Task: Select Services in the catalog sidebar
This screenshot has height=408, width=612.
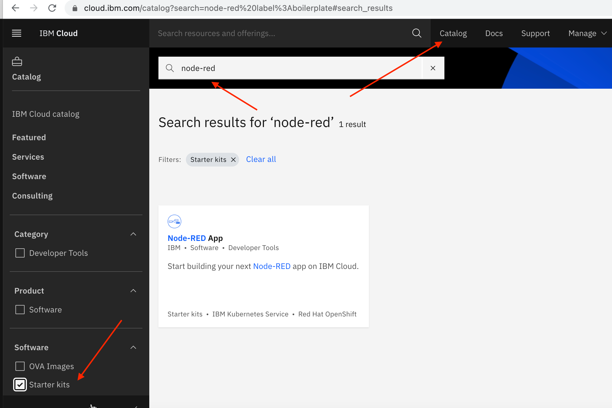Action: pos(28,157)
